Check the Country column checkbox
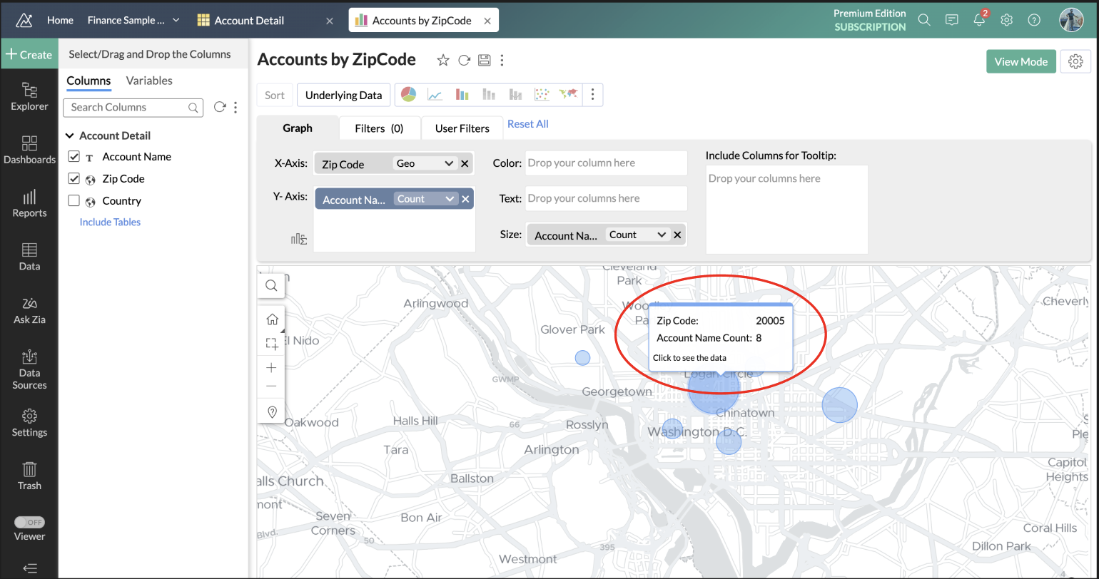 [74, 200]
